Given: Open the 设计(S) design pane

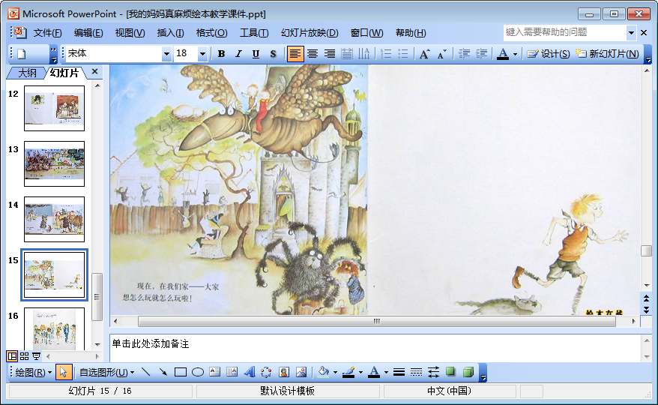Looking at the screenshot, I should [x=549, y=54].
